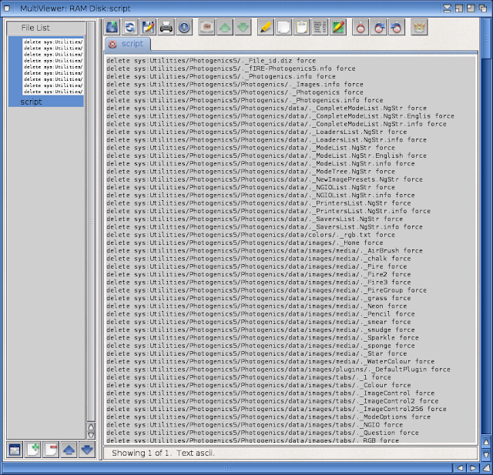Click the line with 'tabs/._ModeOptions'
The height and width of the screenshot is (475, 493).
tap(268, 417)
